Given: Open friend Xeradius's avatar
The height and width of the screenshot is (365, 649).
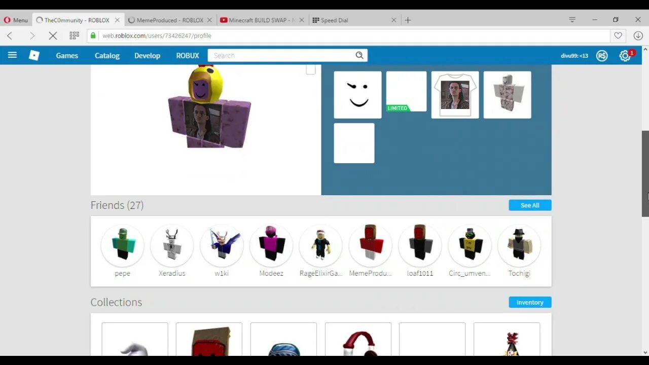Looking at the screenshot, I should [172, 245].
